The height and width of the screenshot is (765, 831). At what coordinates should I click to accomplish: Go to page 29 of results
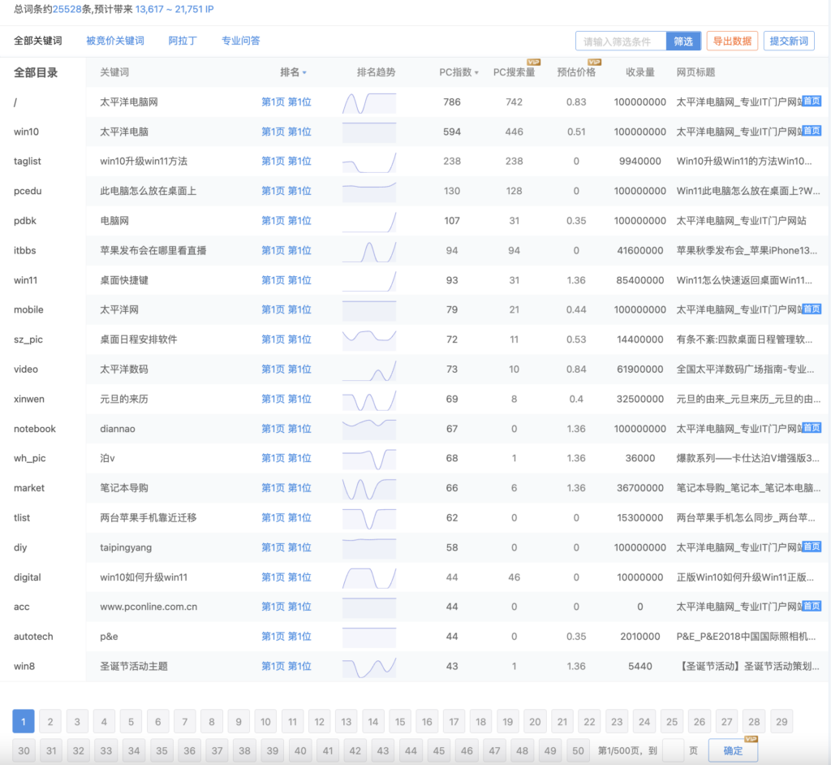781,721
